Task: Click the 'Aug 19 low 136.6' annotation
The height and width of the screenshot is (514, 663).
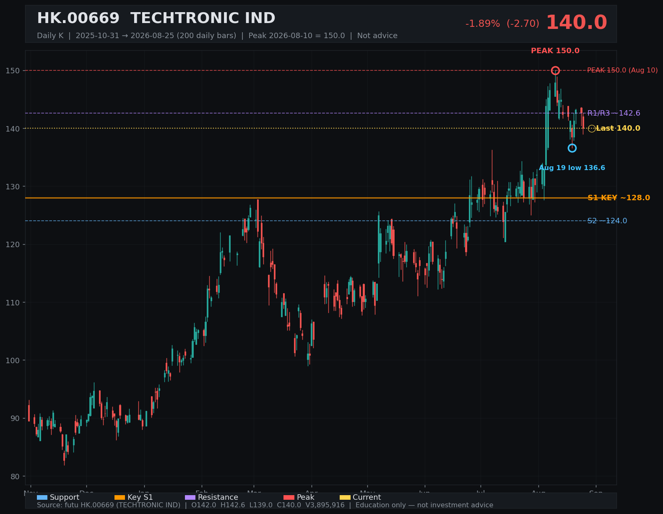Action: 572,168
